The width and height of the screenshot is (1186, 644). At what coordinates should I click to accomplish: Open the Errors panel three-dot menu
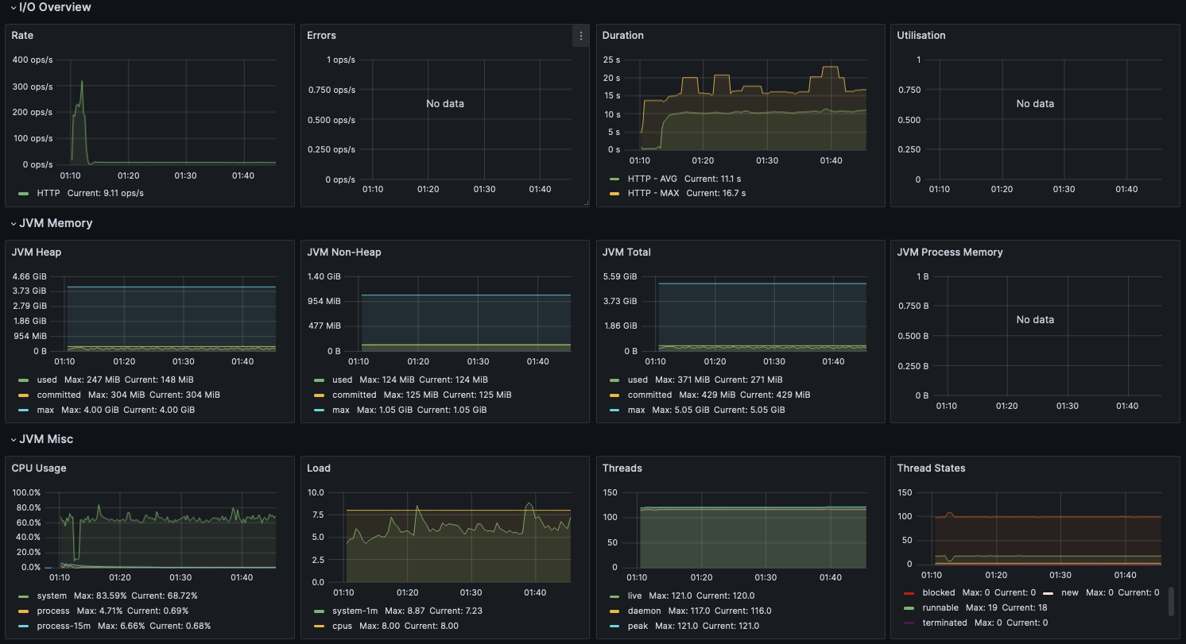pos(581,36)
